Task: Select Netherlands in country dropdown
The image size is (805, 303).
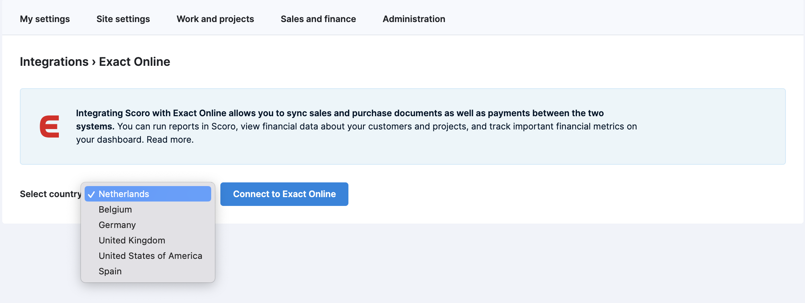Action: 148,194
